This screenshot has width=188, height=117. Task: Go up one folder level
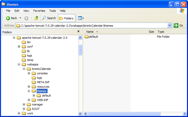click(36, 18)
